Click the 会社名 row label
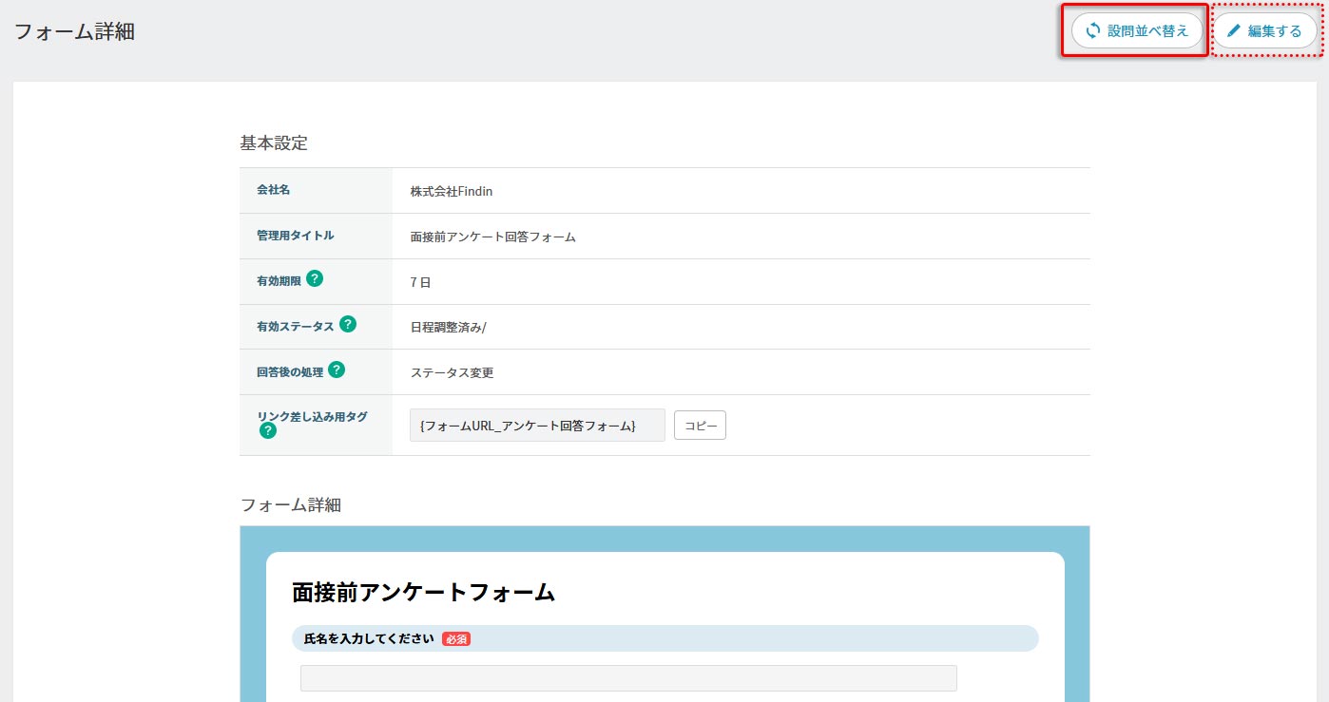This screenshot has width=1329, height=702. pyautogui.click(x=274, y=190)
